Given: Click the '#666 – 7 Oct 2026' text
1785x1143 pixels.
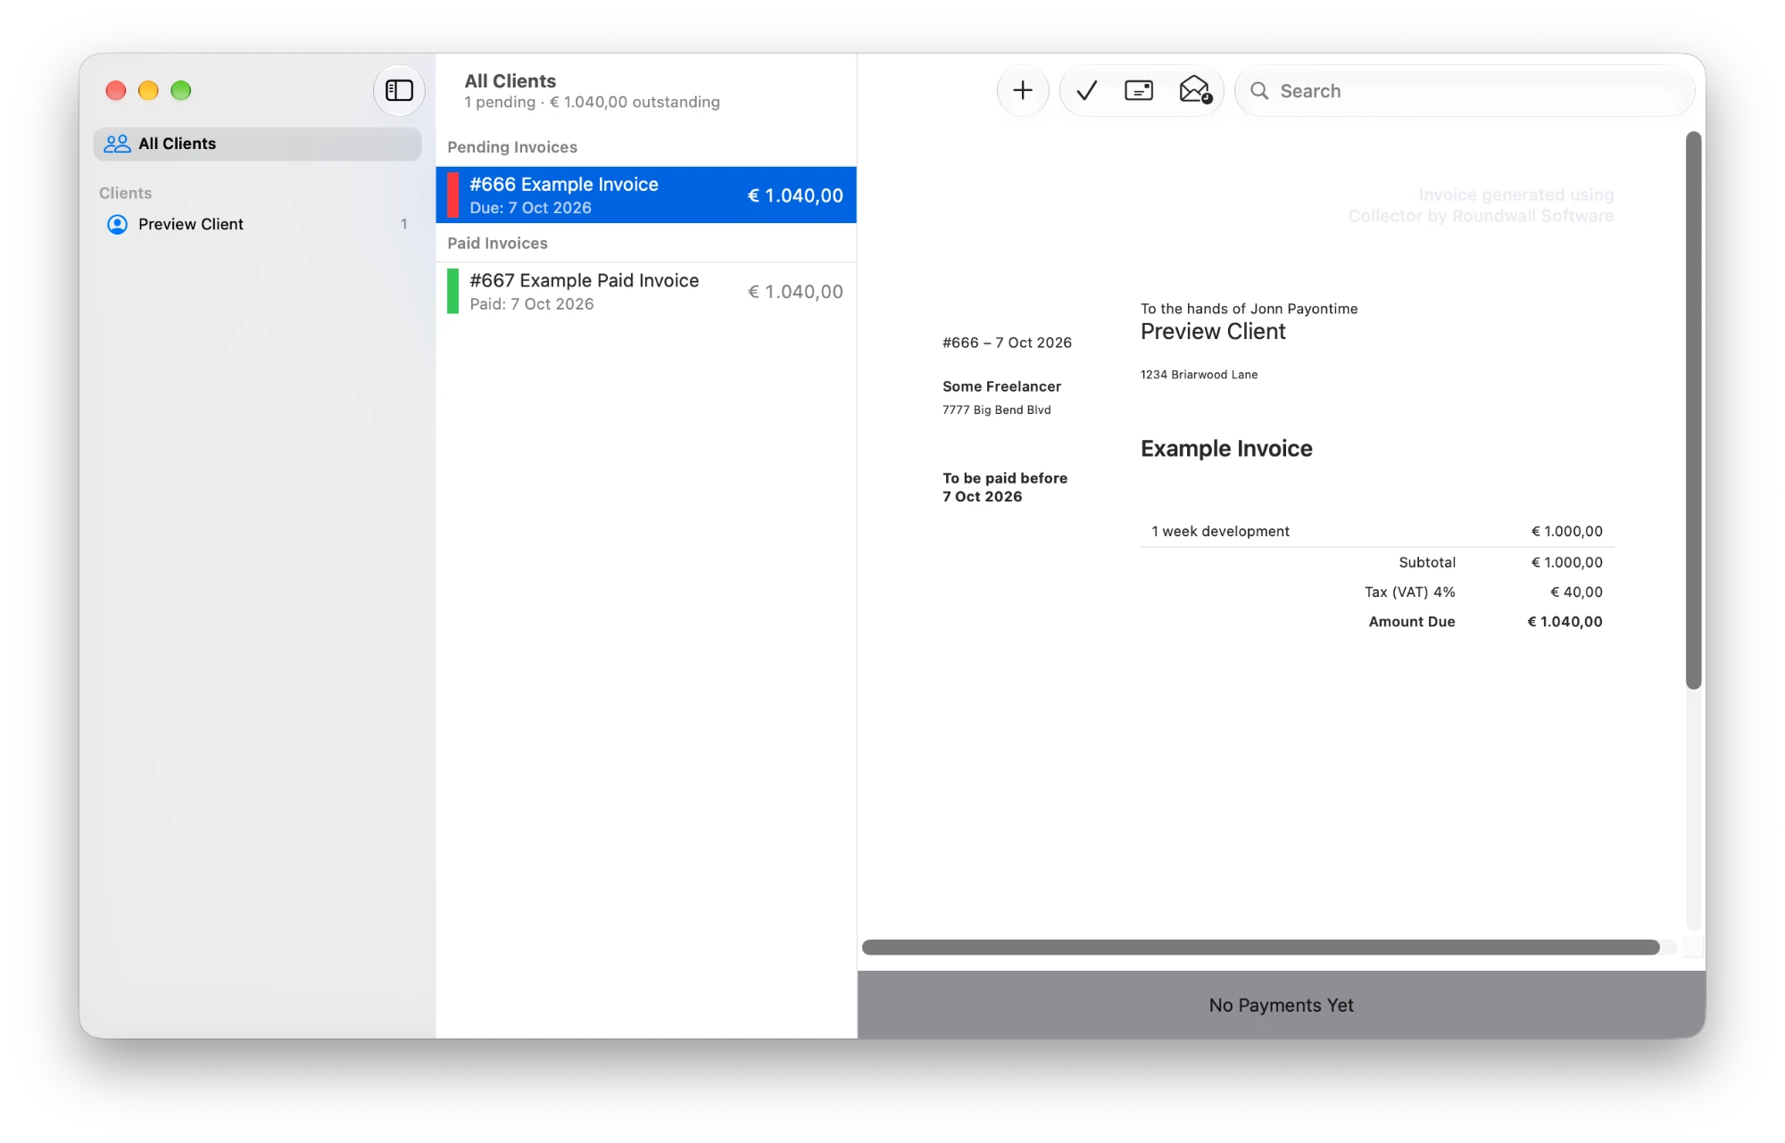Looking at the screenshot, I should [x=1007, y=343].
